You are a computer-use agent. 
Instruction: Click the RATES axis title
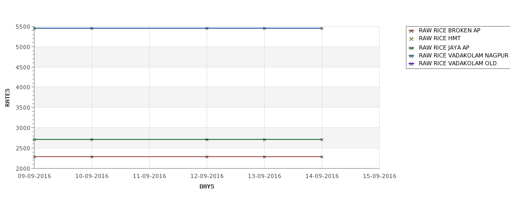(7, 98)
